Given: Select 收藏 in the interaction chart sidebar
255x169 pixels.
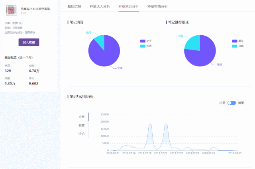Looking at the screenshot, I should [81, 125].
